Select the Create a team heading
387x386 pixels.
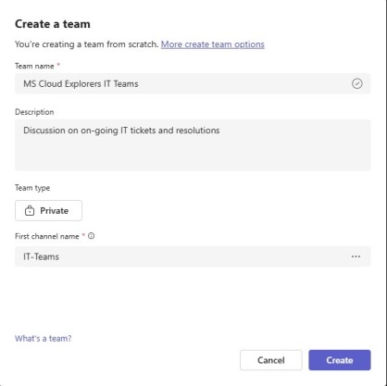pyautogui.click(x=53, y=24)
